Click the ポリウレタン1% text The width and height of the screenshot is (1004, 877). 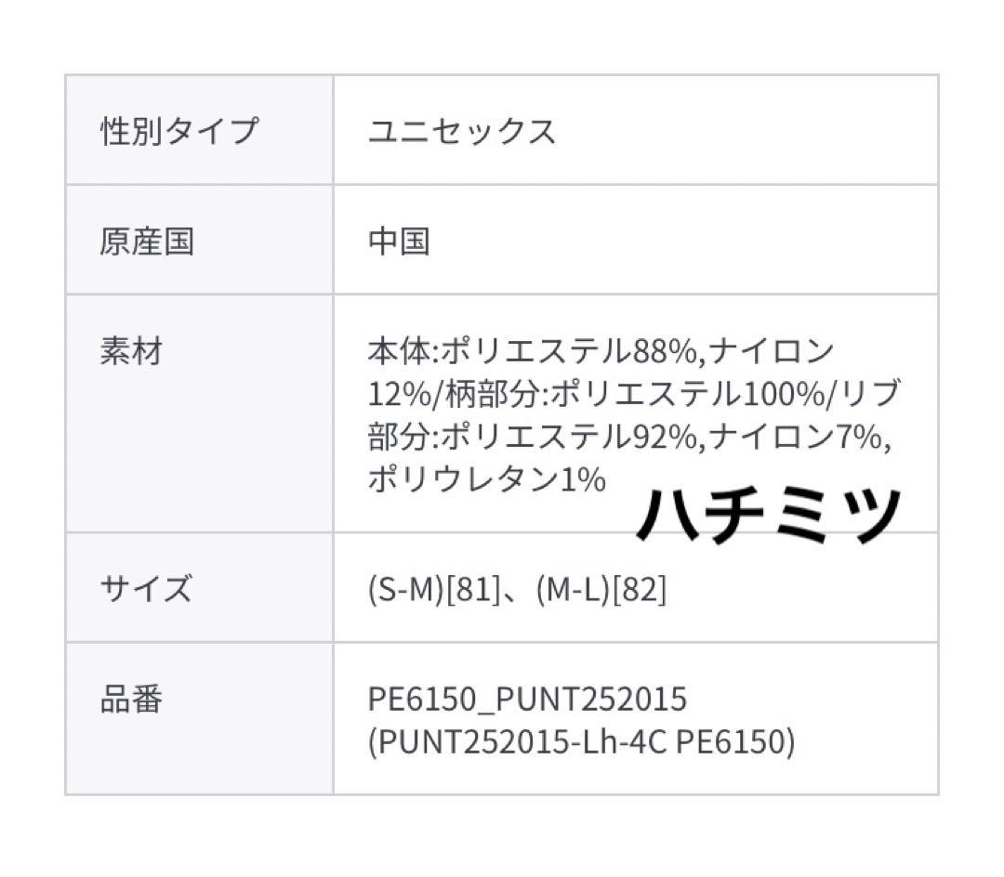click(486, 479)
